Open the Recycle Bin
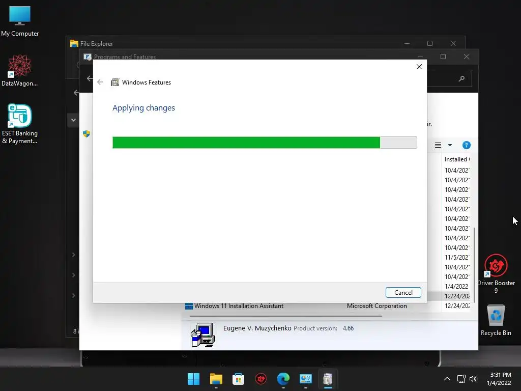The height and width of the screenshot is (391, 521). coord(496,320)
